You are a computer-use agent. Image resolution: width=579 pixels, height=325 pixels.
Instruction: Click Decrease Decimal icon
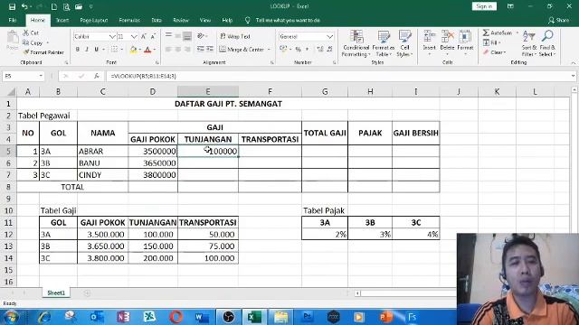click(329, 50)
